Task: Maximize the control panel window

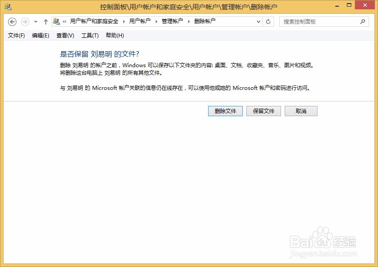Action: pos(349,5)
